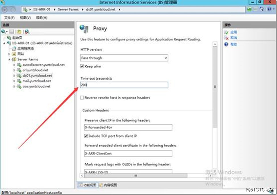Screen dimensions: 277x195
Task: Collapse the IIS-ARR-01 server tree node
Action: pos(4,43)
